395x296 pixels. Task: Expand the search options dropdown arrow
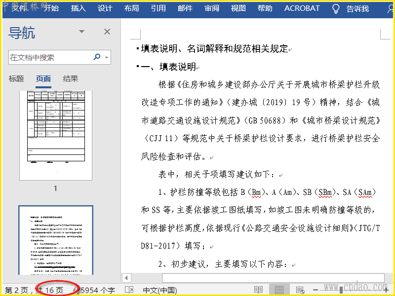pos(107,57)
